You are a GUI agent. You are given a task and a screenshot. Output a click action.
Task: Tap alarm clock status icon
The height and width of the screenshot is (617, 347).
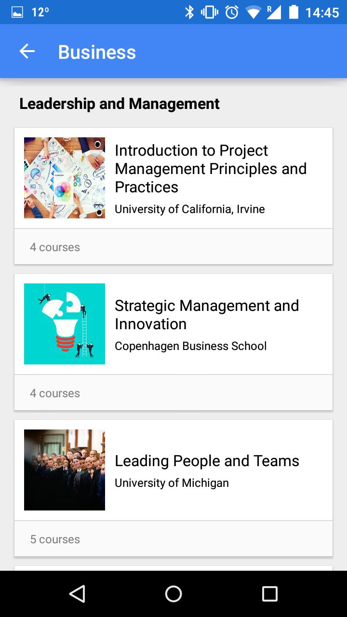pos(232,12)
